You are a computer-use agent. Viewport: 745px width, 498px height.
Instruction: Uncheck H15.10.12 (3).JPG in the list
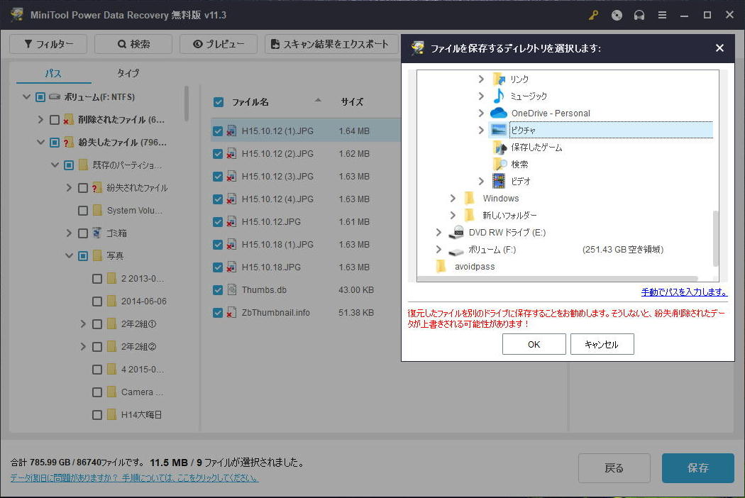pos(218,176)
